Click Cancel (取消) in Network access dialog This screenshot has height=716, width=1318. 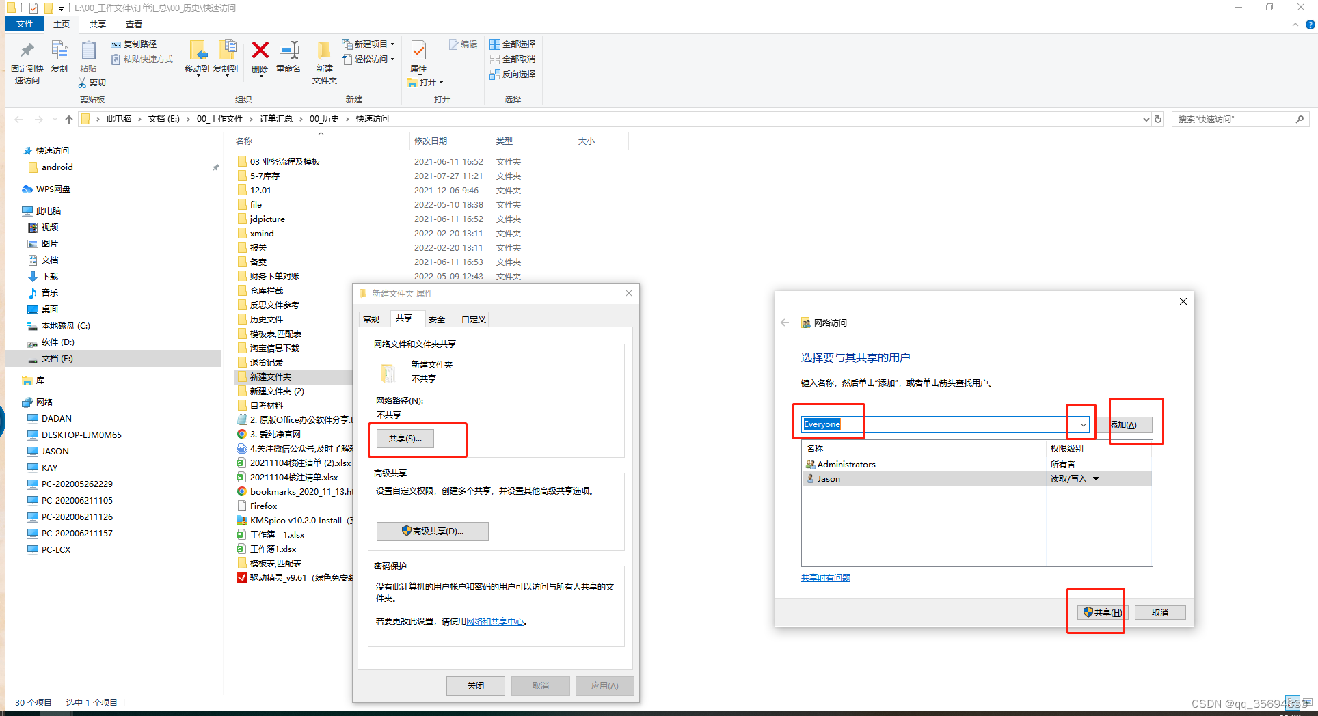[x=1160, y=613]
